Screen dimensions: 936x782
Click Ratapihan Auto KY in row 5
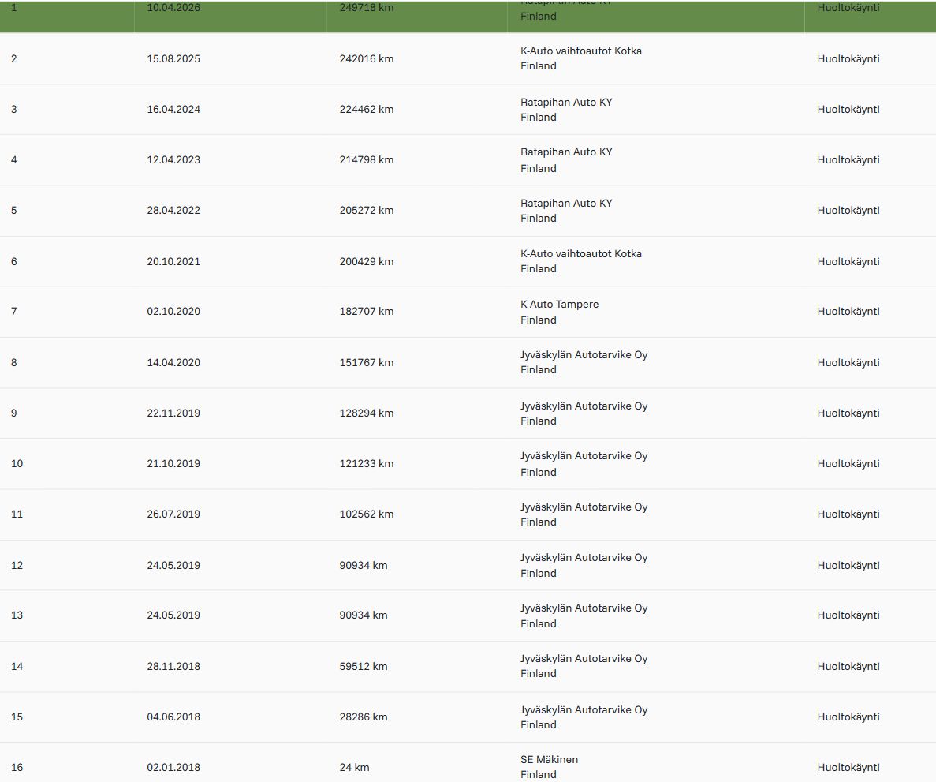(x=566, y=203)
